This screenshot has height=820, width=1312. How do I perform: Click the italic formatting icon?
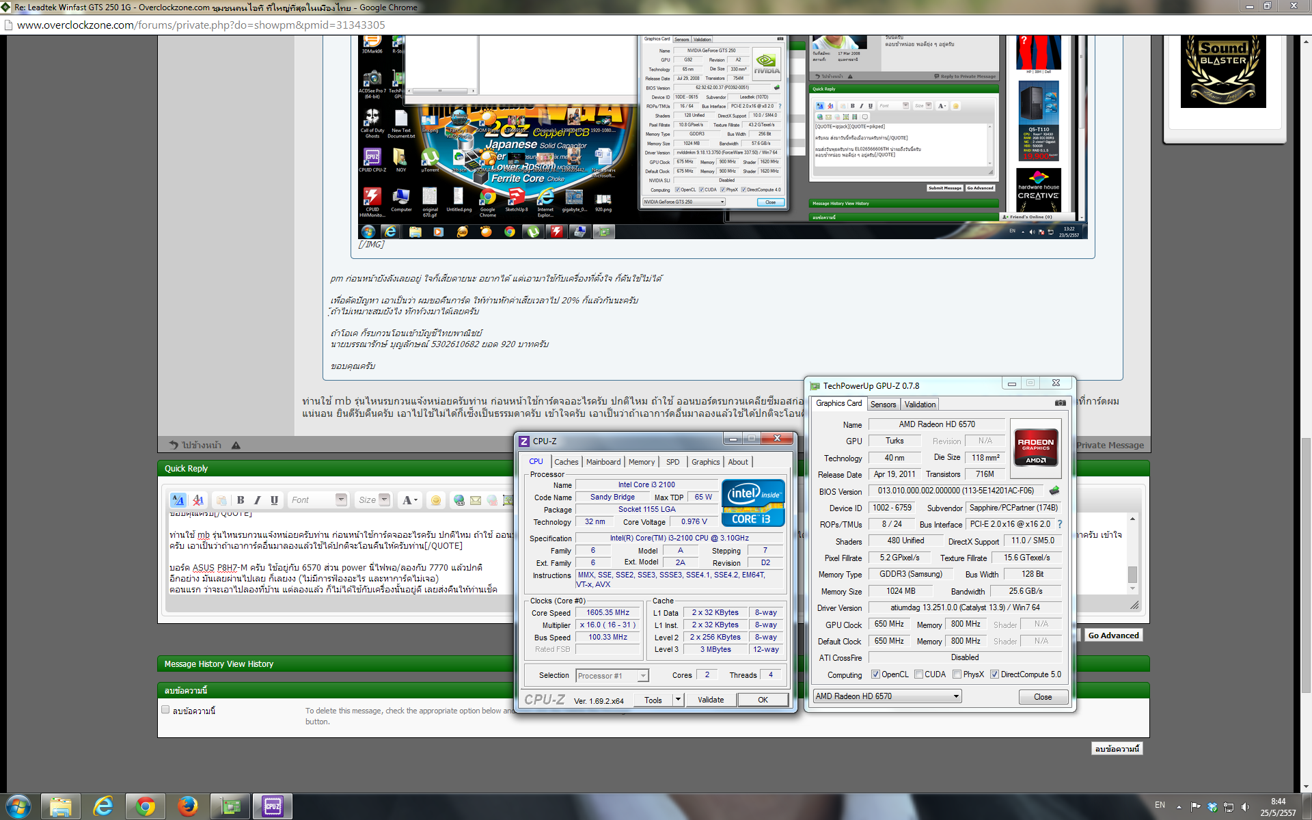pos(258,500)
